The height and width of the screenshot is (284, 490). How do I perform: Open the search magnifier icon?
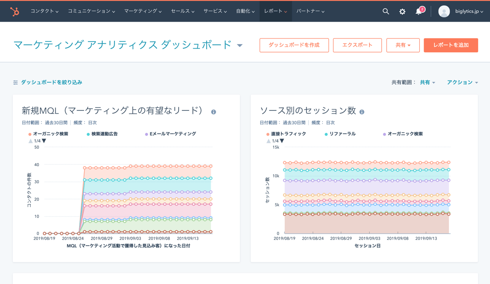tap(386, 11)
